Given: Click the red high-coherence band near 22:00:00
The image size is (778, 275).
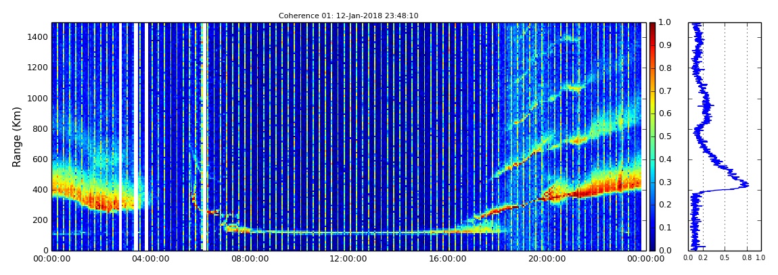Looking at the screenshot, I should pyautogui.click(x=595, y=189).
